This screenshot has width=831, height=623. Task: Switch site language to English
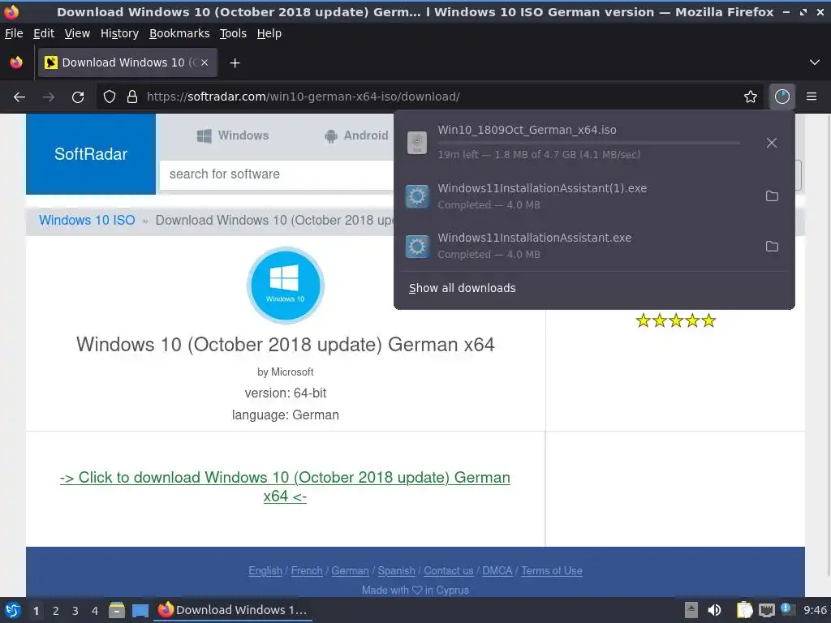(x=265, y=571)
